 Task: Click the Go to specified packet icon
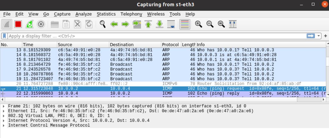[137, 25]
